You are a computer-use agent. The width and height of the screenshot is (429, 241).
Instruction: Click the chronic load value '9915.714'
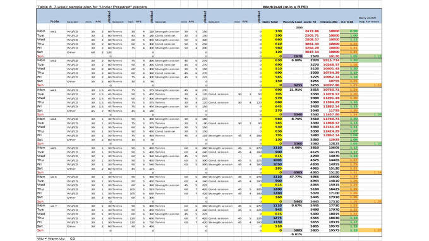(331, 61)
